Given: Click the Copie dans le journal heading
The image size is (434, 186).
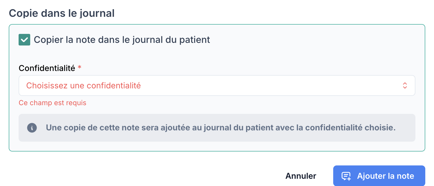Looking at the screenshot, I should [62, 13].
